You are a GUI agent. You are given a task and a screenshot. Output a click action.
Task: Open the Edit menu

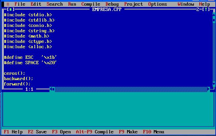[x=36, y=4]
